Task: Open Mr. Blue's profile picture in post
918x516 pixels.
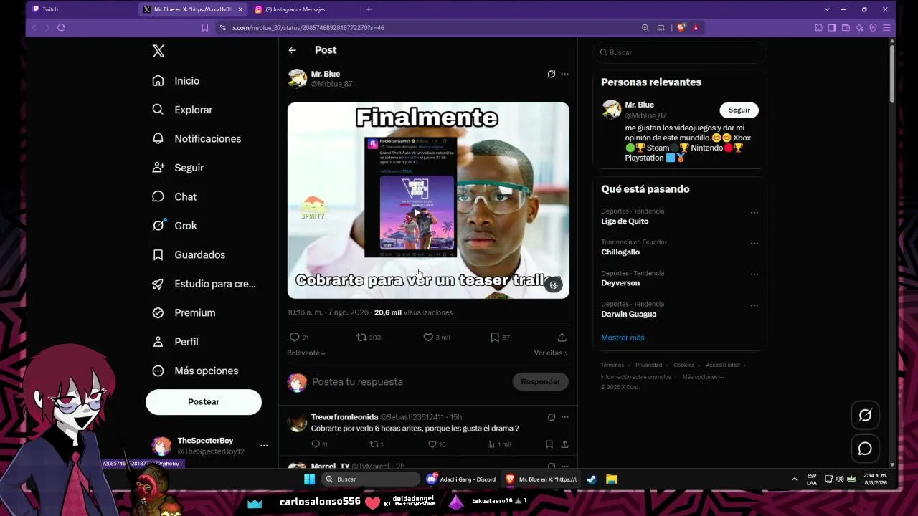Action: tap(298, 78)
